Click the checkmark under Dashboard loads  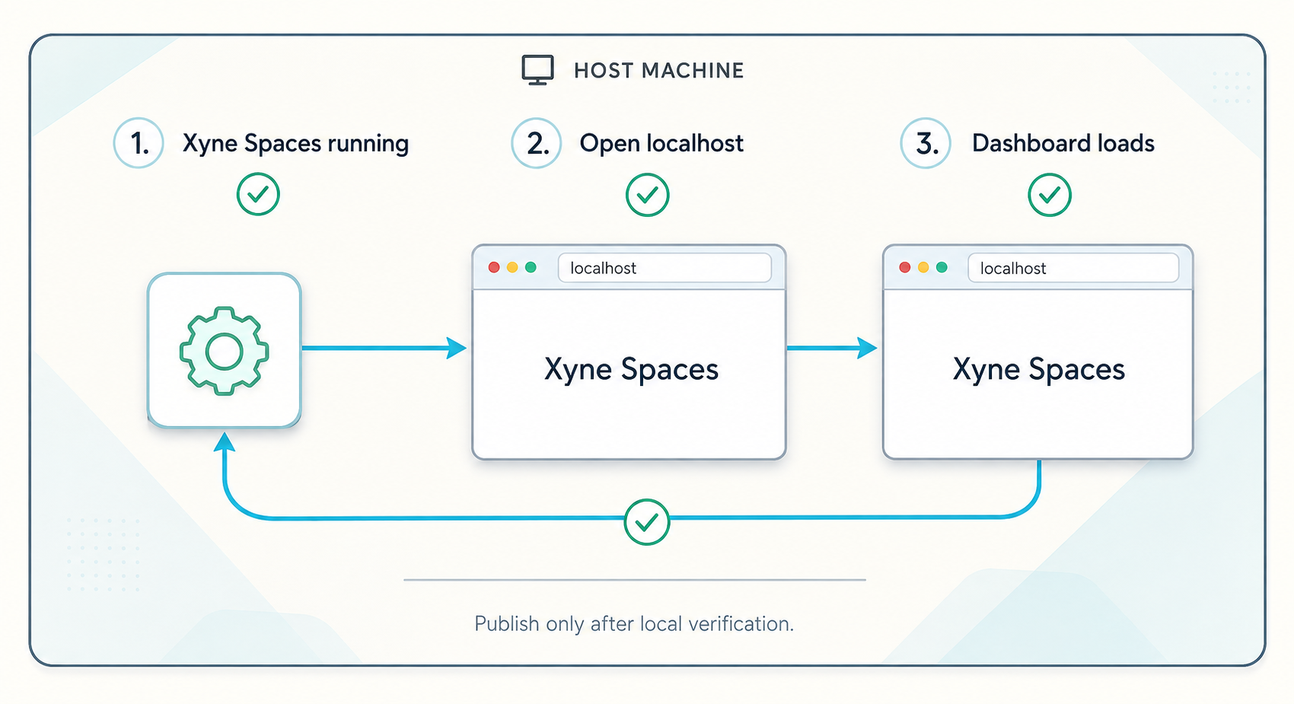(x=1050, y=195)
